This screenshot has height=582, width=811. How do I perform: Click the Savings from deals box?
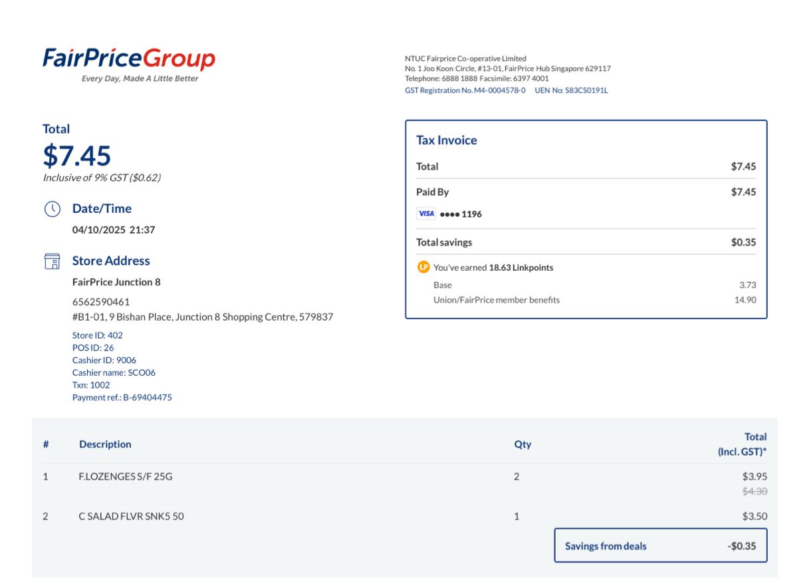[661, 545]
